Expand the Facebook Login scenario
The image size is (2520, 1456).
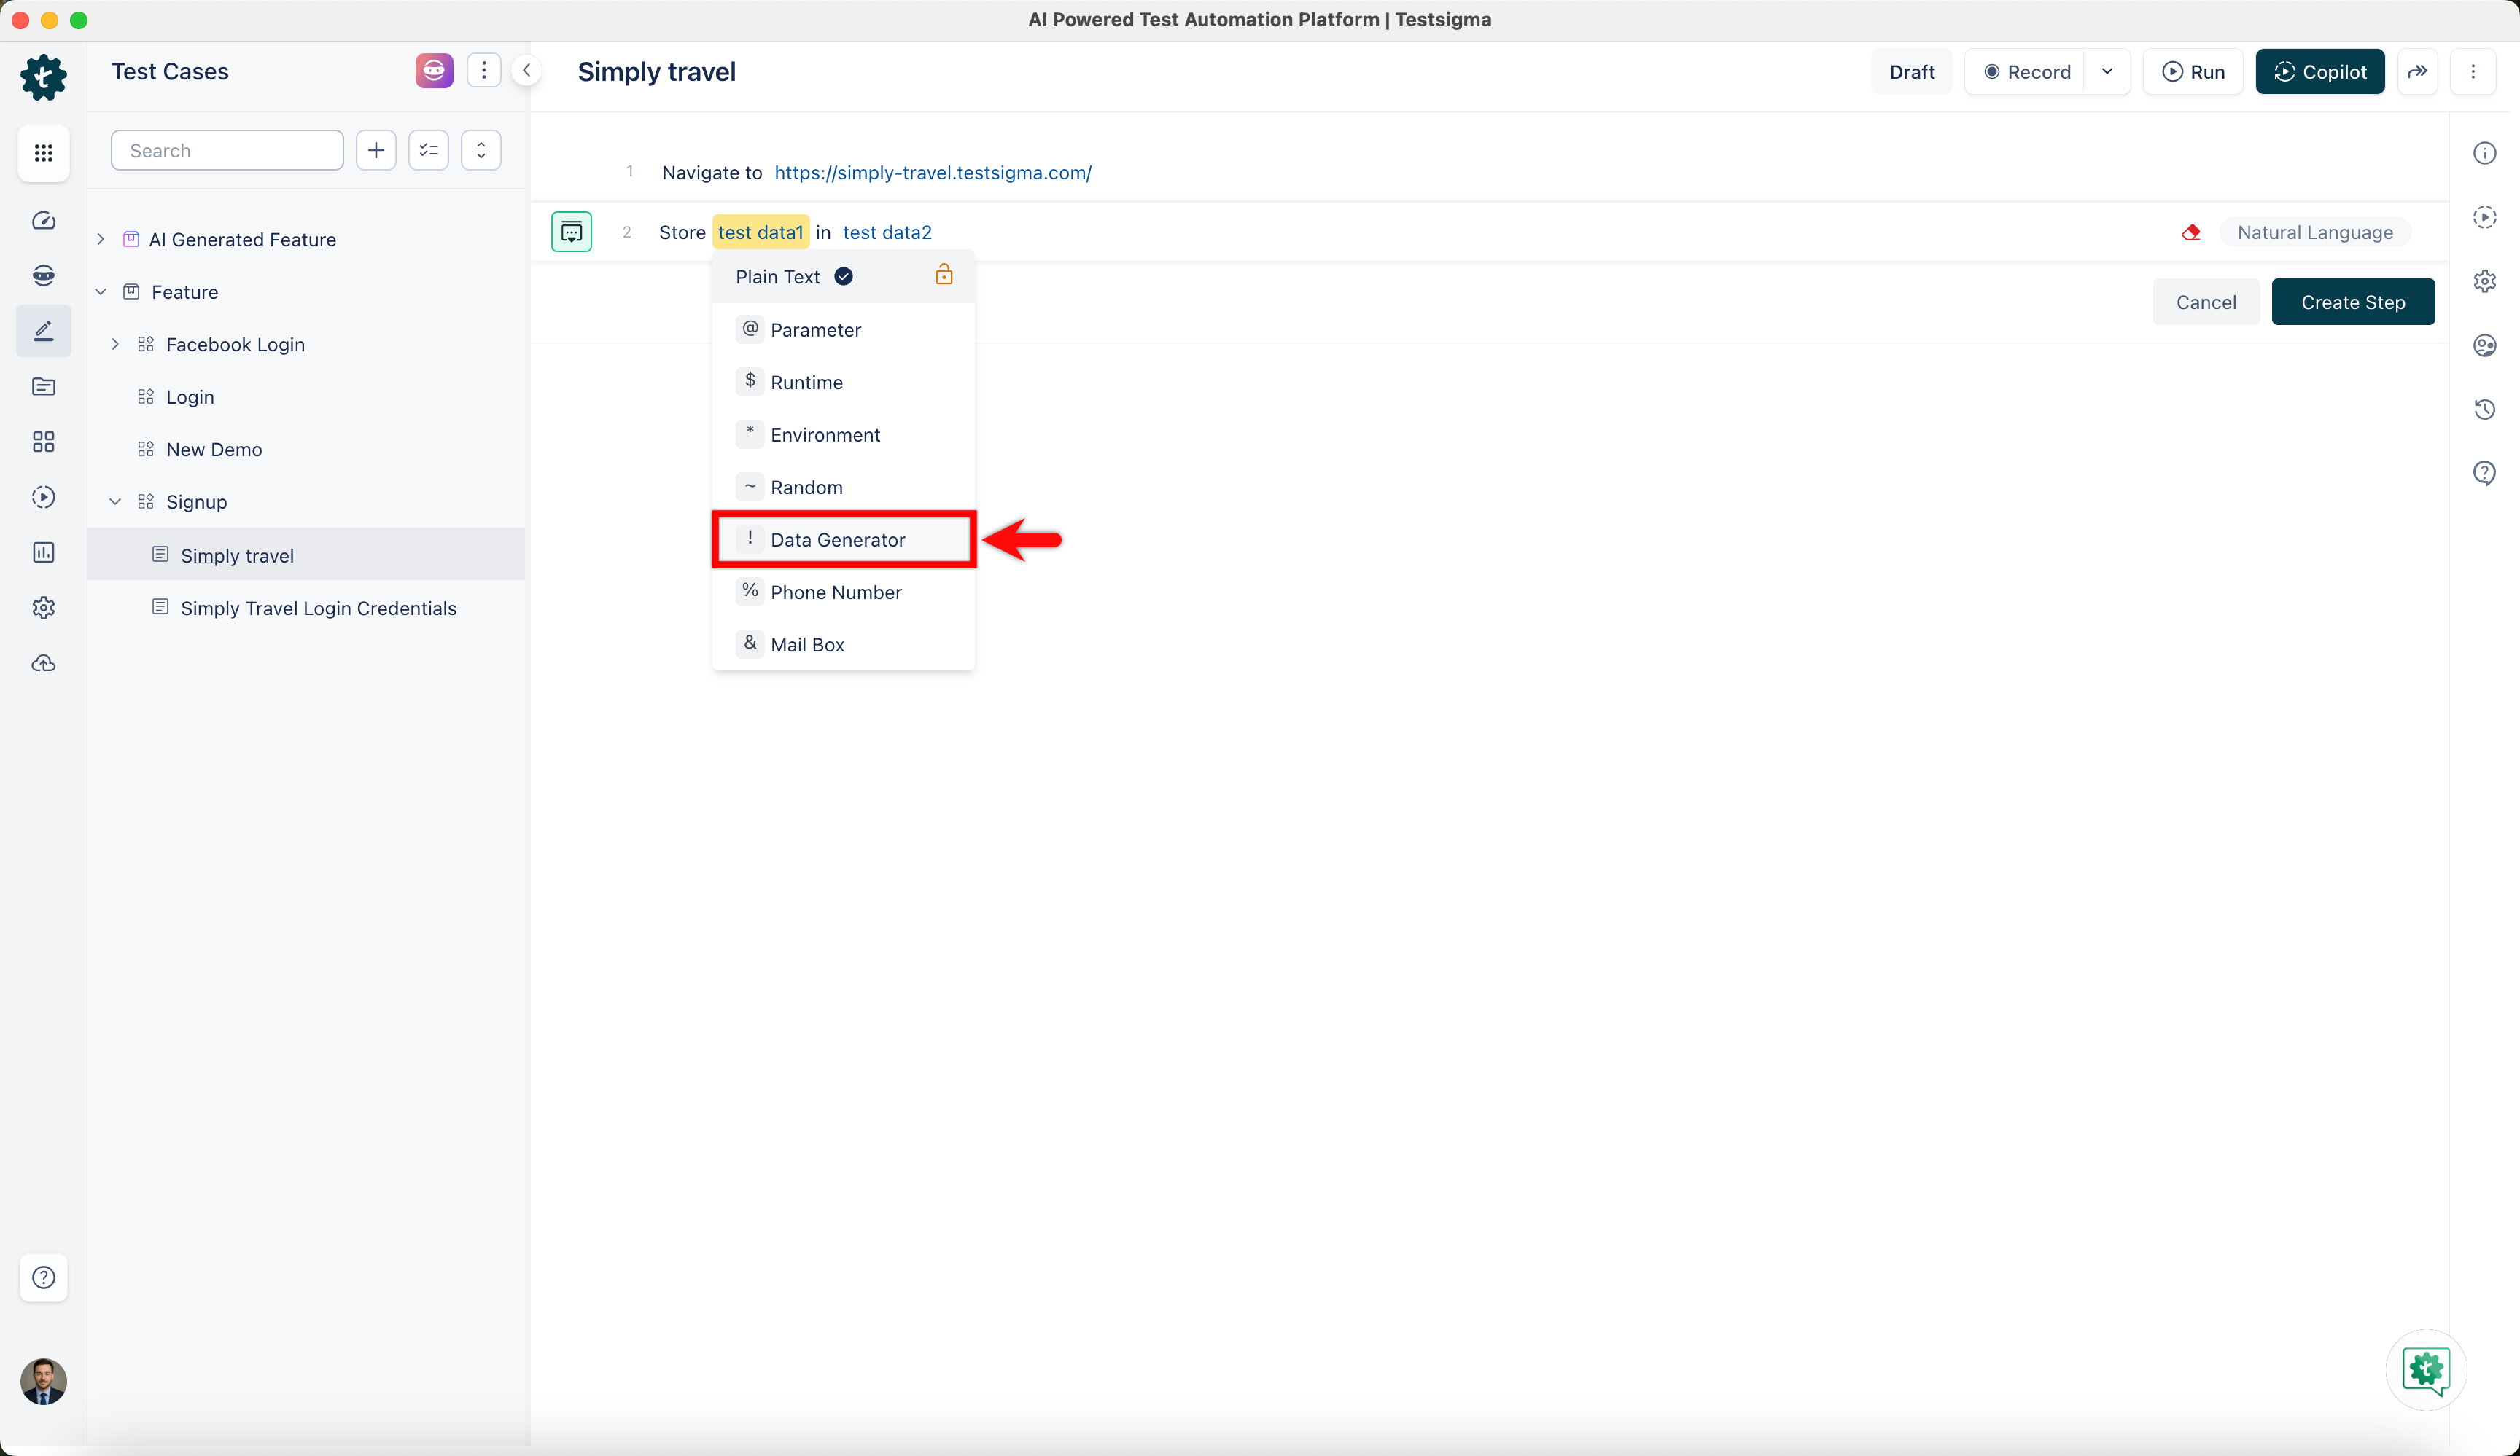(x=115, y=345)
